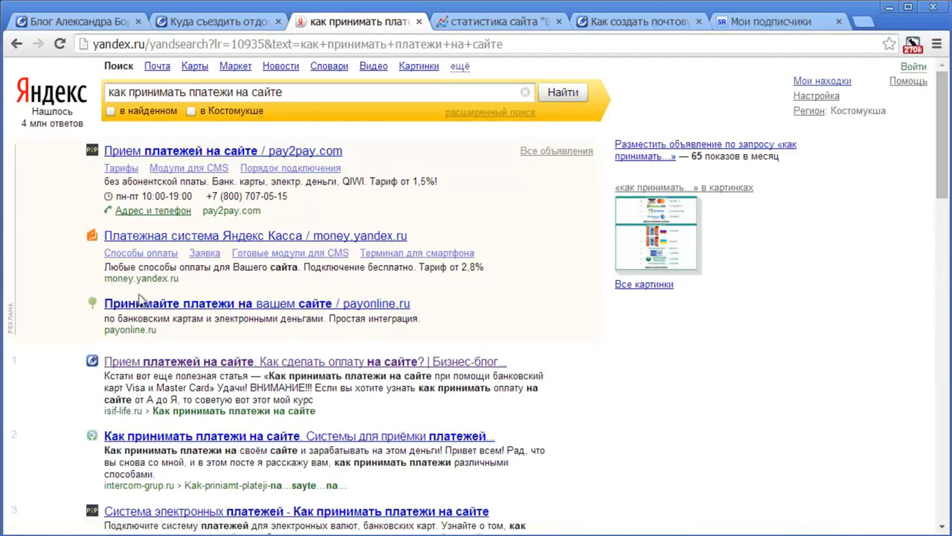Open the 'Разместить объявление по запросу' link

point(705,150)
